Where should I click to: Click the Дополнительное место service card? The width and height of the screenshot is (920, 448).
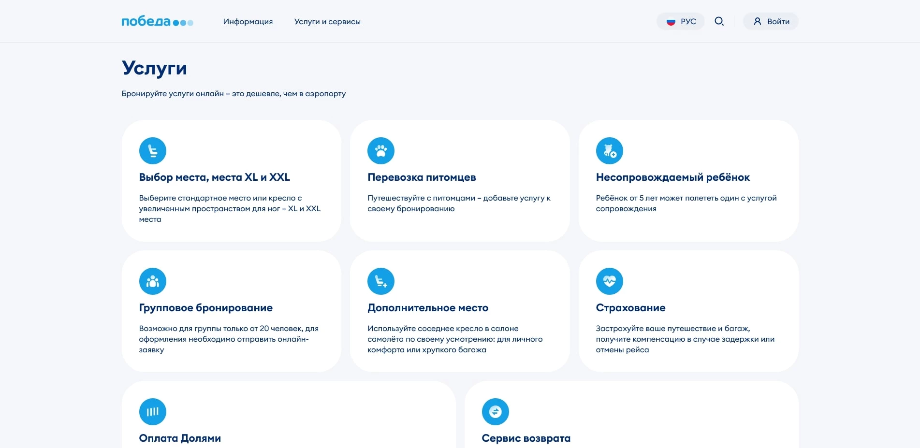[x=428, y=307]
